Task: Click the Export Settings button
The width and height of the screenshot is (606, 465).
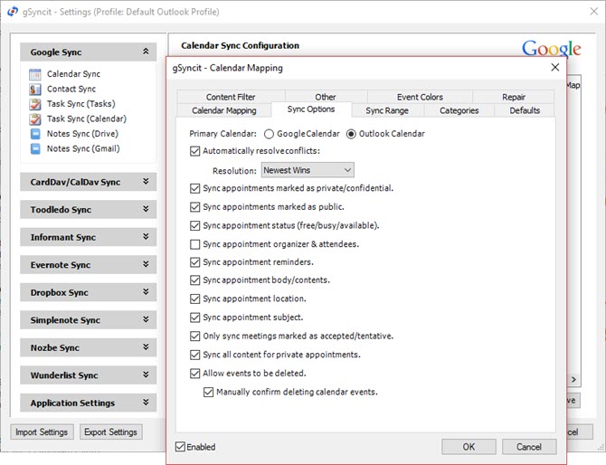Action: (110, 432)
